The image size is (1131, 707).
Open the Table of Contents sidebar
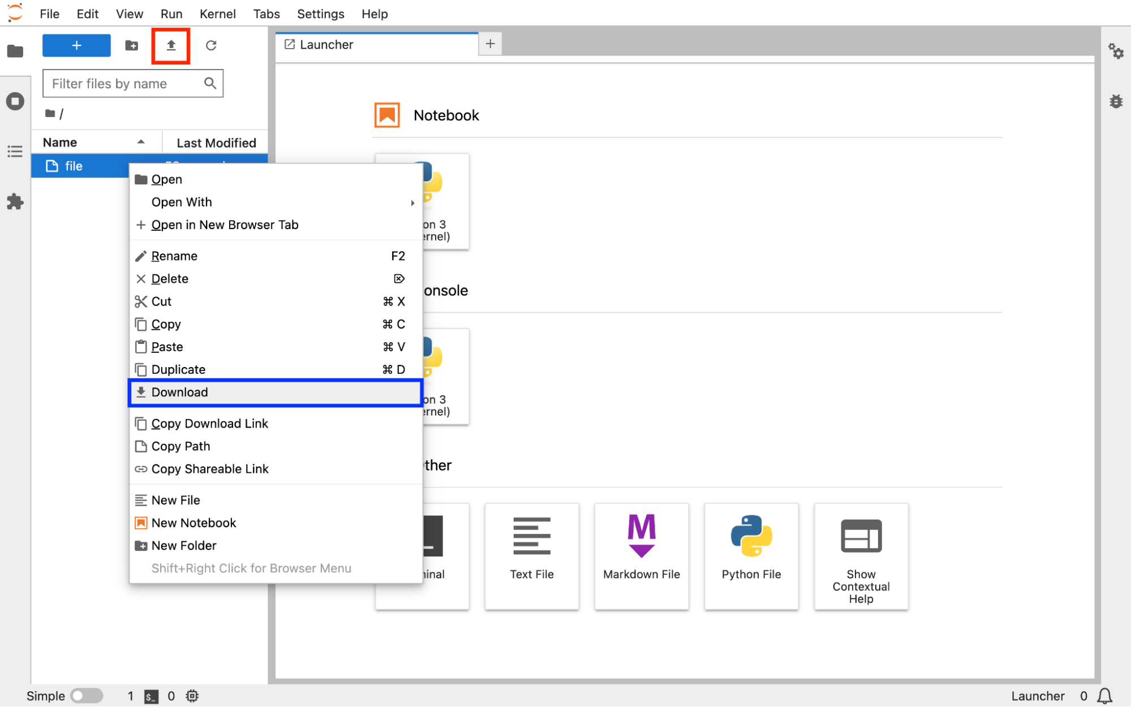tap(15, 152)
